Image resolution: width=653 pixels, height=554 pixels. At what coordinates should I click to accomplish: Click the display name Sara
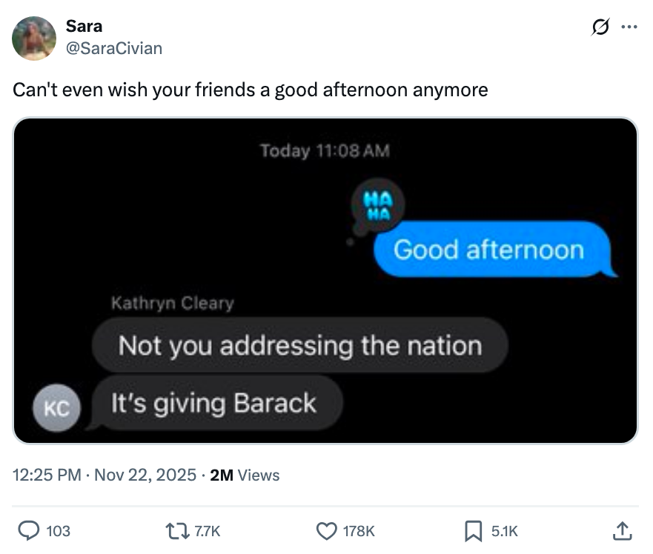coord(84,26)
